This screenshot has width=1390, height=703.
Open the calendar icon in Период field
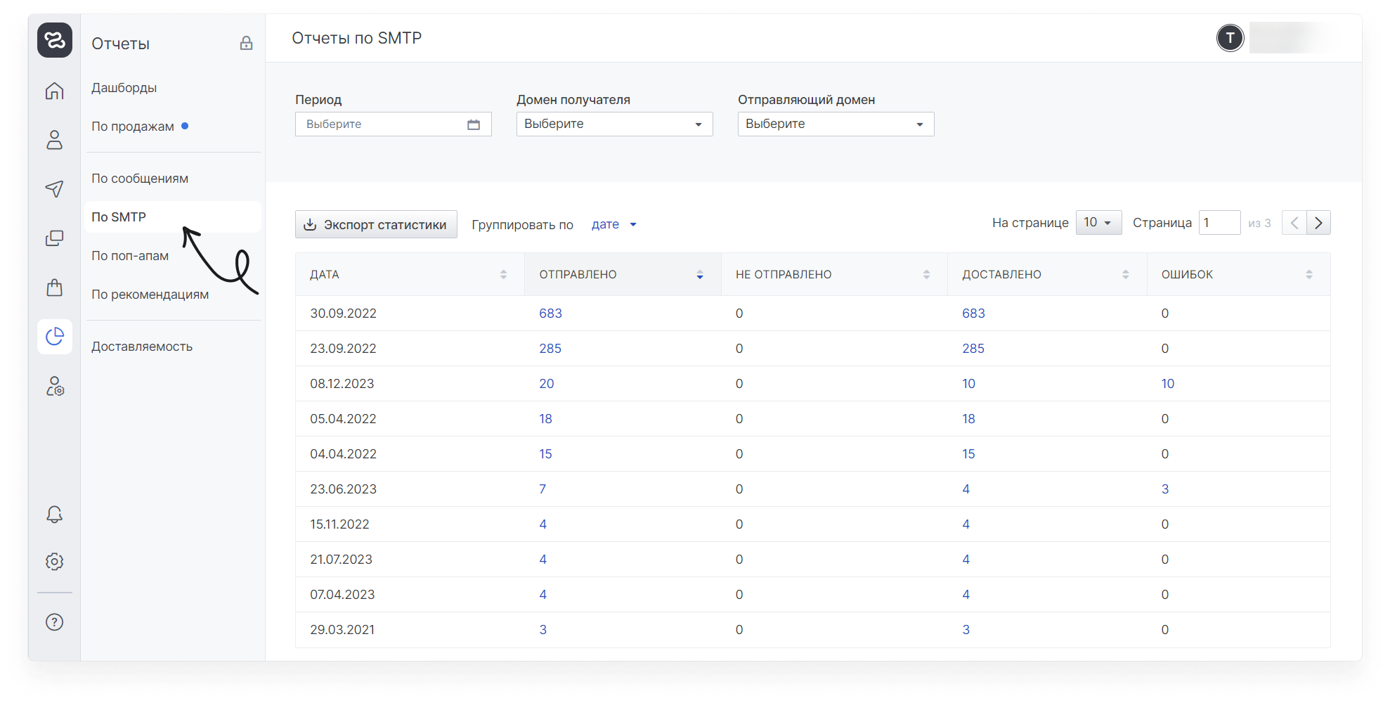tap(474, 124)
